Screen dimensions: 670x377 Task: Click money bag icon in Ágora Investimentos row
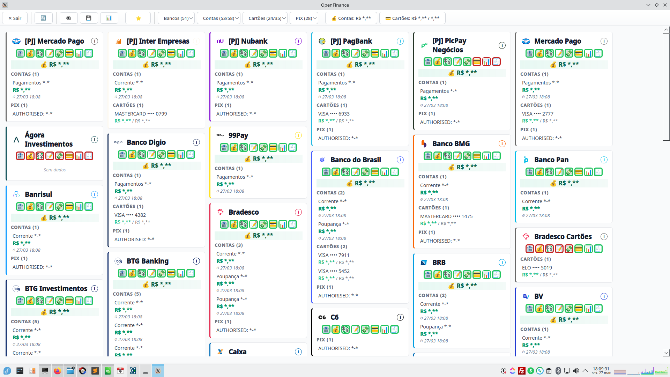pos(30,156)
